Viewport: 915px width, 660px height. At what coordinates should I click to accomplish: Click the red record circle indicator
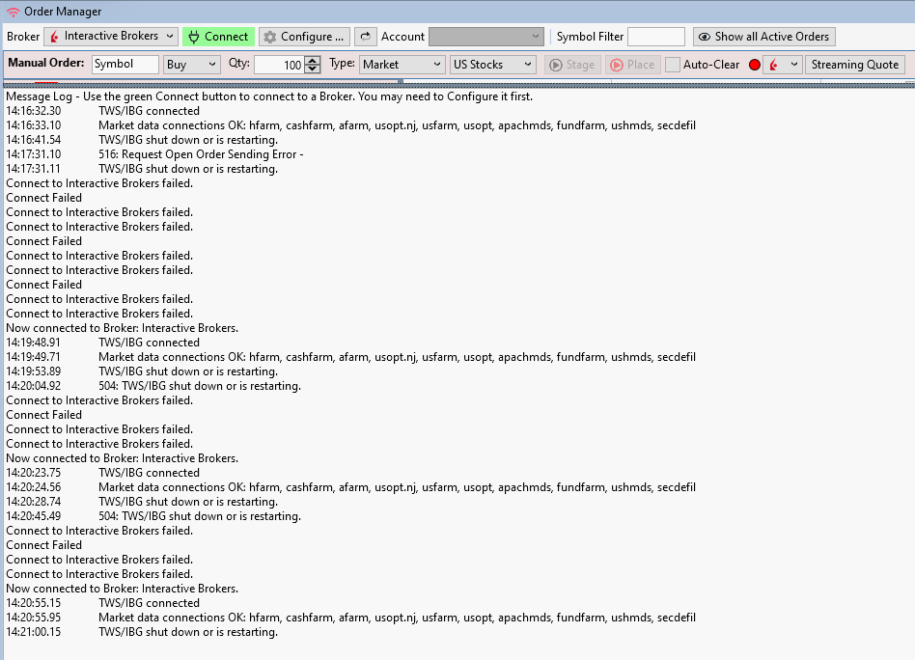tap(755, 65)
